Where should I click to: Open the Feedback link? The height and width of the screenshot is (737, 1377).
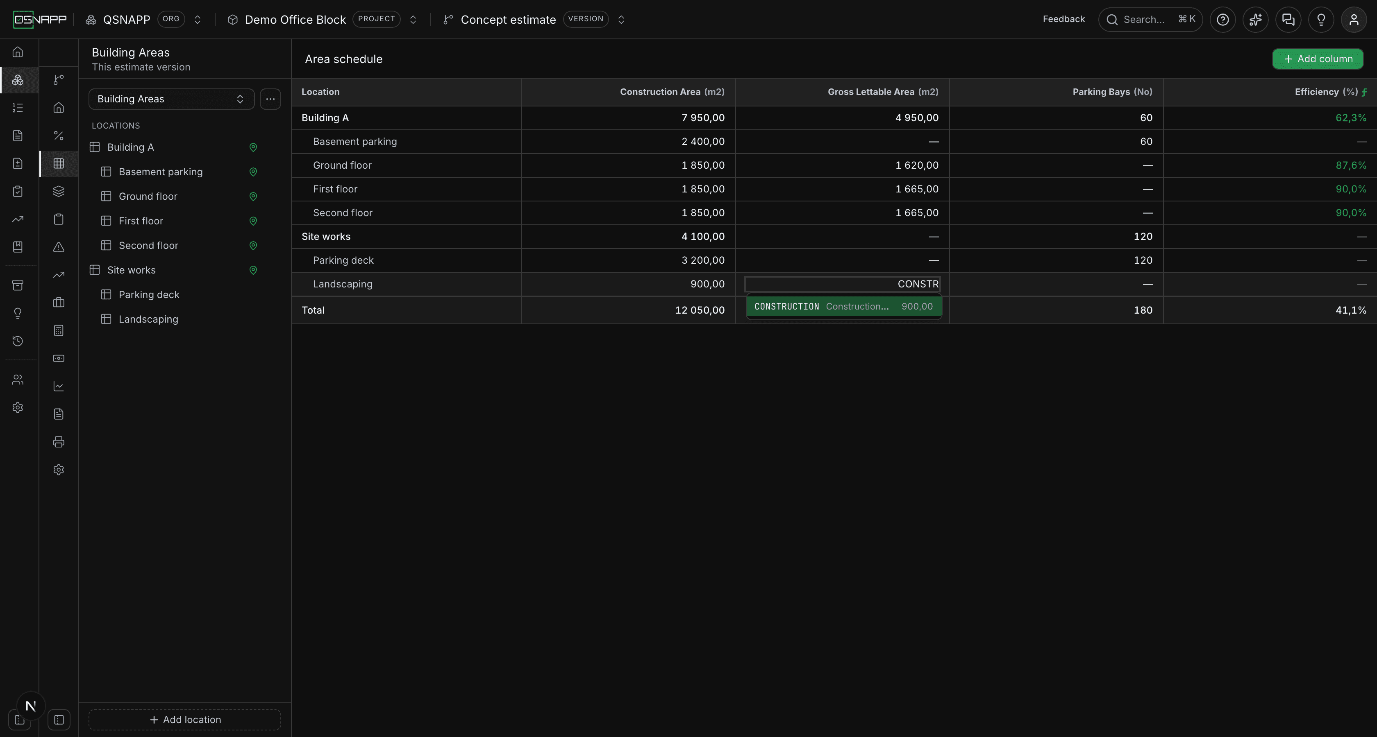tap(1063, 19)
